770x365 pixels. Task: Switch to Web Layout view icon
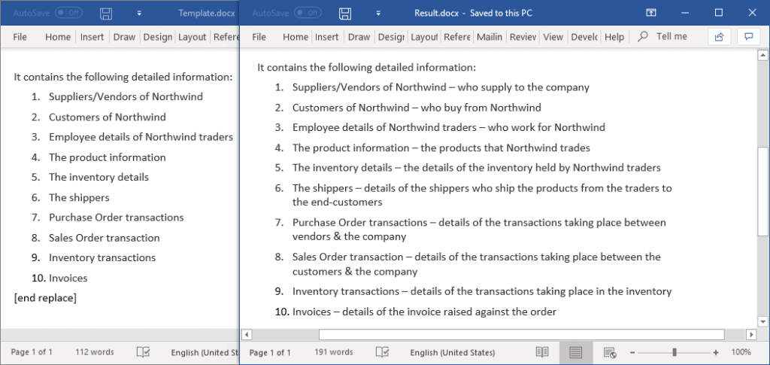pyautogui.click(x=610, y=352)
